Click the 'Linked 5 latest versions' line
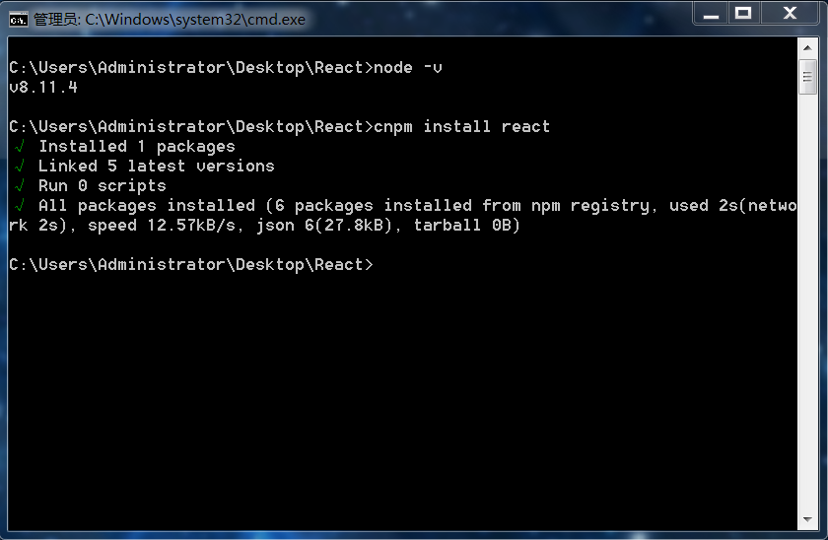The width and height of the screenshot is (828, 540). click(157, 166)
